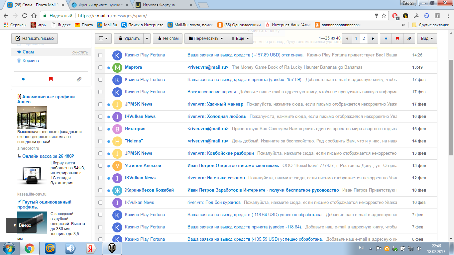Open the Chrome home page icon
This screenshot has width=454, height=255.
pyautogui.click(x=34, y=16)
